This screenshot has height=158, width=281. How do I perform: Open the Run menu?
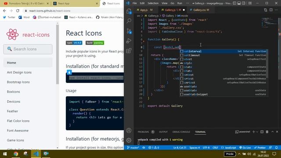pyautogui.click(x=180, y=3)
